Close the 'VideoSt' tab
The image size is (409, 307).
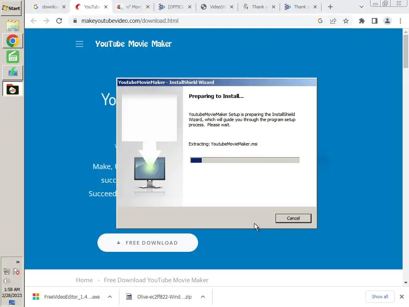click(231, 7)
